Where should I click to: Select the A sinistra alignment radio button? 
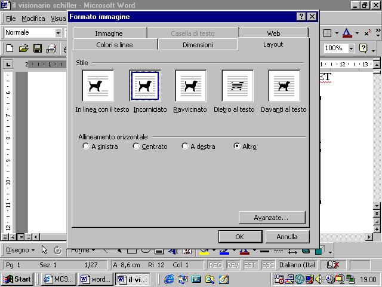(86, 146)
